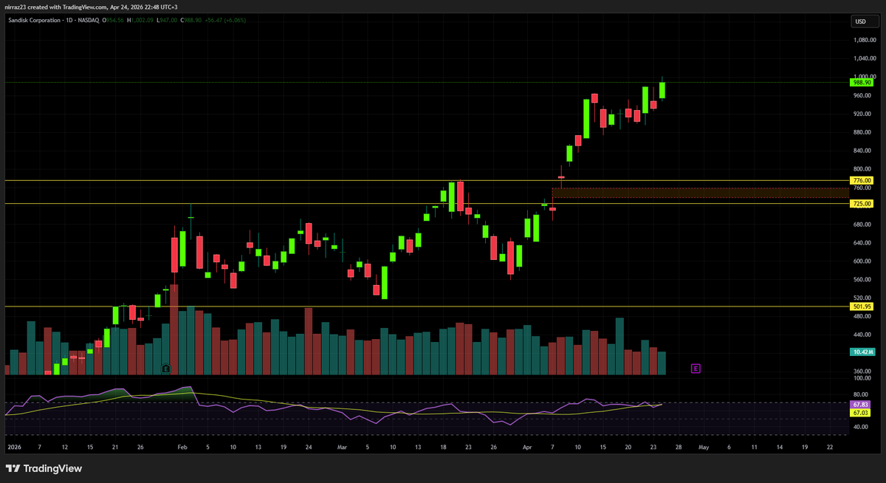This screenshot has width=886, height=483.
Task: Click the yellow 776.00 price line label
Action: (x=862, y=180)
